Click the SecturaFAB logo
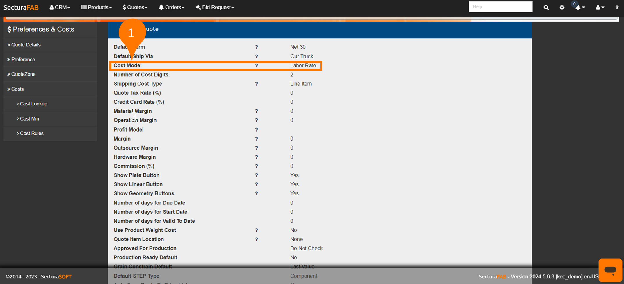Viewport: 624px width, 284px height. tap(21, 7)
